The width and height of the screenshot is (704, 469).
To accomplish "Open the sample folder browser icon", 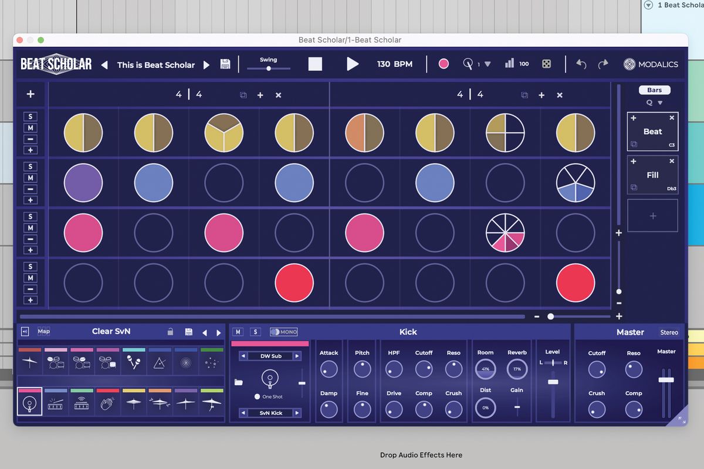I will 238,382.
